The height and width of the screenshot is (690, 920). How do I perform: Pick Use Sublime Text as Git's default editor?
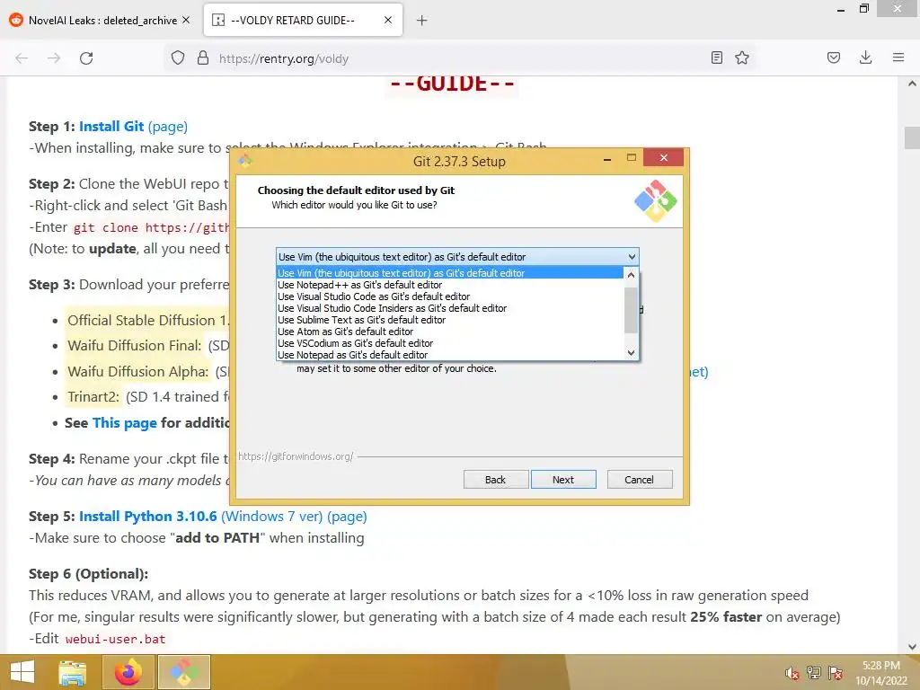click(449, 320)
